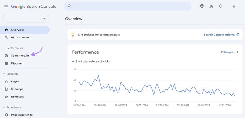The width and height of the screenshot is (245, 118).
Task: Open the property selector dropdown
Action: (x=26, y=19)
